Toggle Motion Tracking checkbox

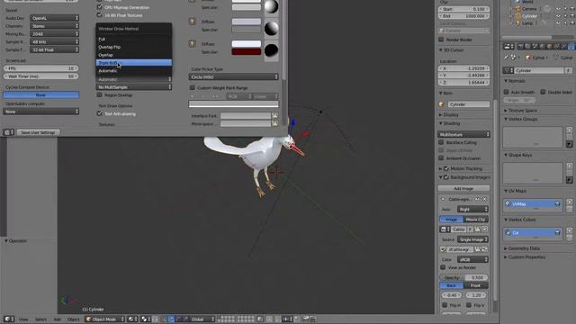coord(446,168)
